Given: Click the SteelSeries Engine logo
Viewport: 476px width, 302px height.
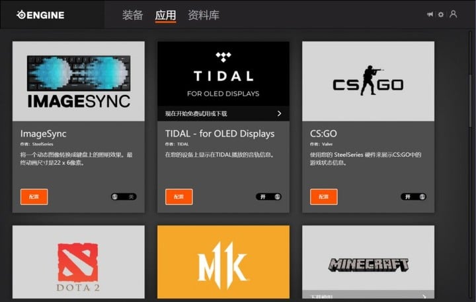Looking at the screenshot, I should pos(40,15).
